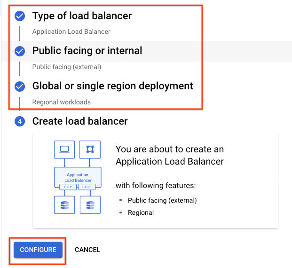Click the Regional workloads summary text
This screenshot has height=268, width=292.
coord(61,102)
